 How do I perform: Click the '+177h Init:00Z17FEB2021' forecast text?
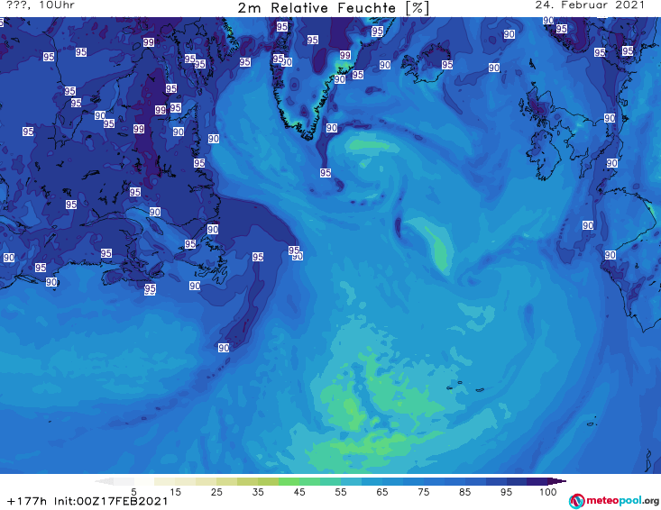pyautogui.click(x=87, y=501)
